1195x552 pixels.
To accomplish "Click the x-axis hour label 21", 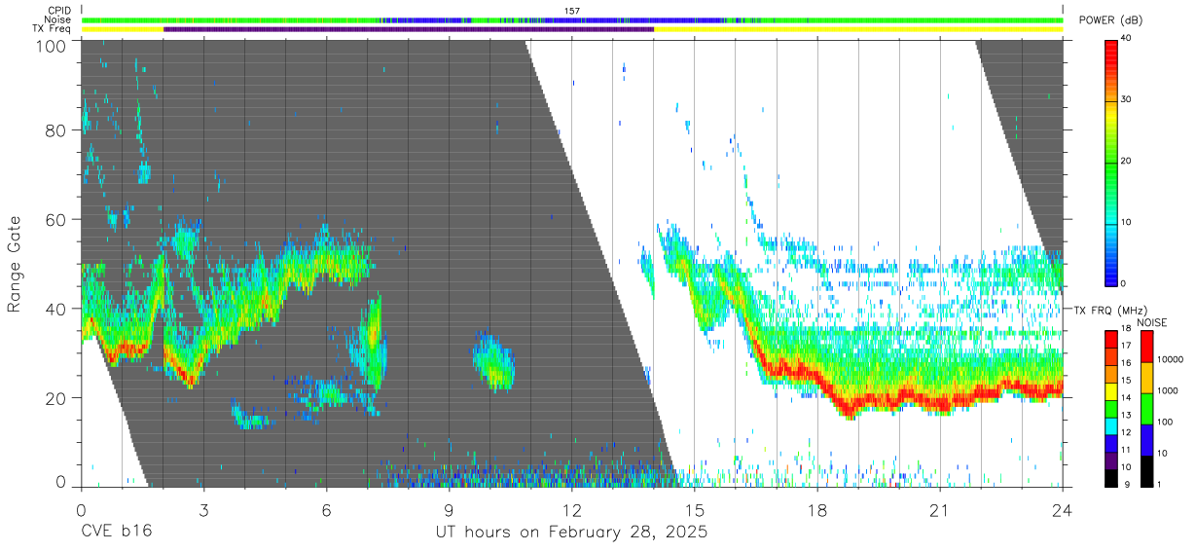I will pyautogui.click(x=939, y=510).
